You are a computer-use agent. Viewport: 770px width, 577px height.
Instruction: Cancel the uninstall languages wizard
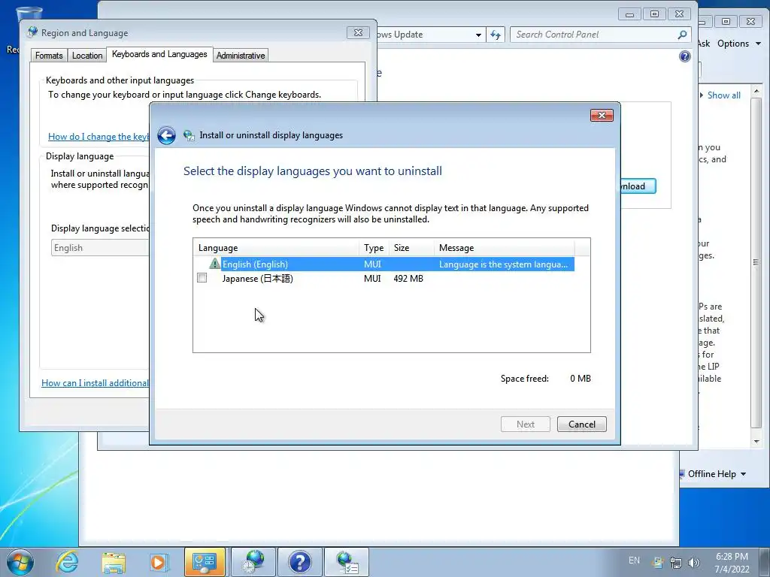[582, 424]
